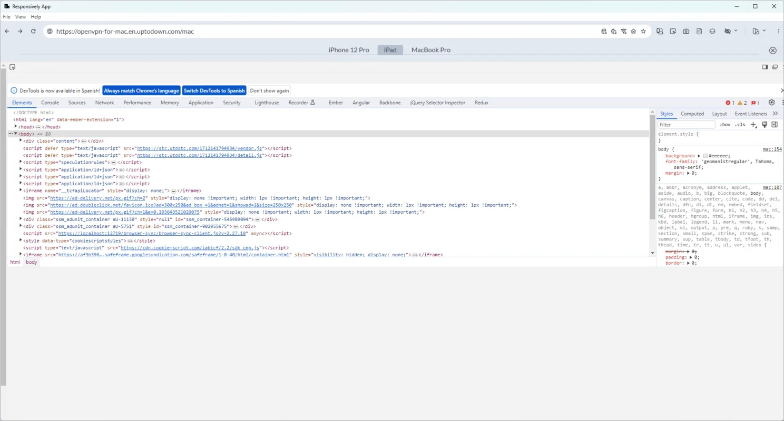Screen dimensions: 784x421
Task: Click the Elements panel vertical scrollbar
Action: pyautogui.click(x=652, y=182)
